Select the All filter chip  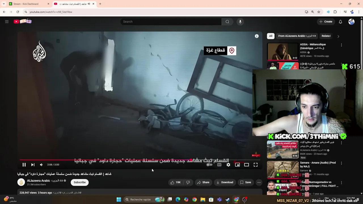271,36
